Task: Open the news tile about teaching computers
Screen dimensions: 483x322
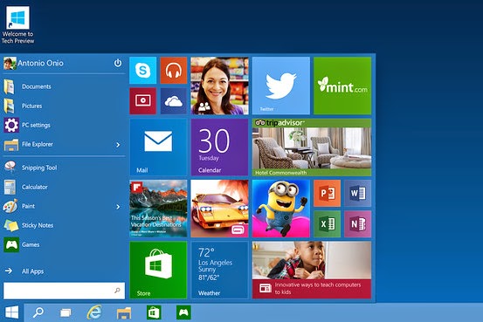Action: click(312, 270)
